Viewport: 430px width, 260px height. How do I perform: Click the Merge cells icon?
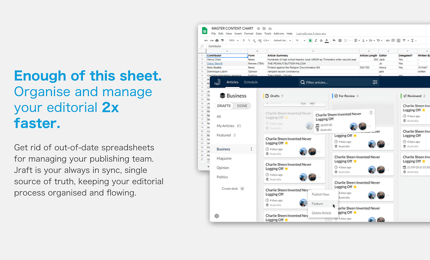click(x=346, y=41)
